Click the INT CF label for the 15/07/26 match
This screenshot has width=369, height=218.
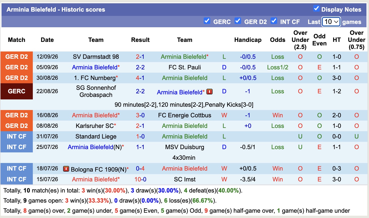pyautogui.click(x=17, y=179)
